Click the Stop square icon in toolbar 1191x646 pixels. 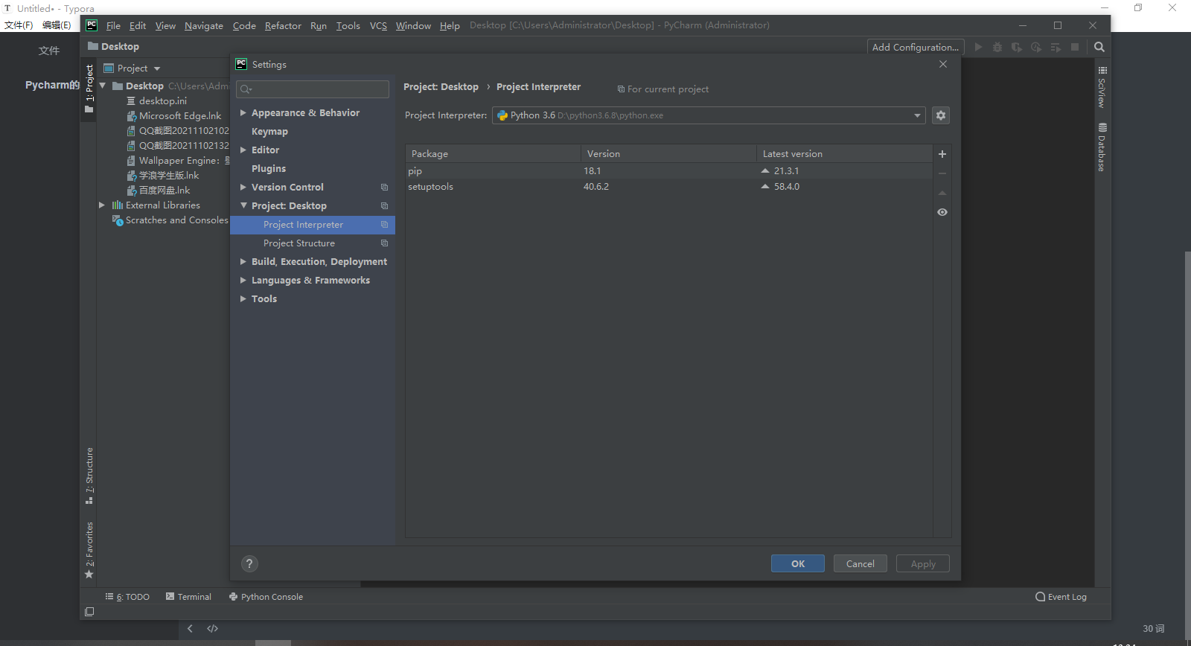1075,47
